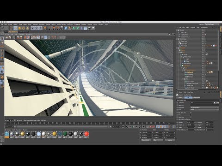This screenshot has width=222, height=166.
Task: Click Go to Start playback control
Action: pos(123,127)
